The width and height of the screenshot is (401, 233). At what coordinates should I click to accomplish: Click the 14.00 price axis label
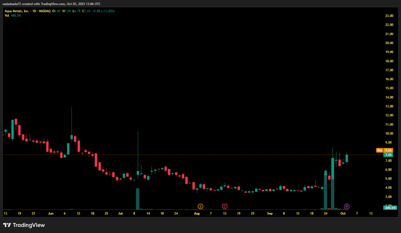click(x=389, y=97)
